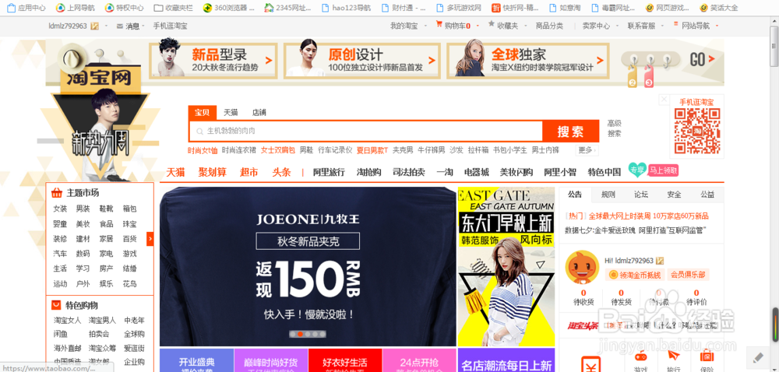Click the 手机逛淘宝 QR code
The image size is (779, 372).
(696, 130)
